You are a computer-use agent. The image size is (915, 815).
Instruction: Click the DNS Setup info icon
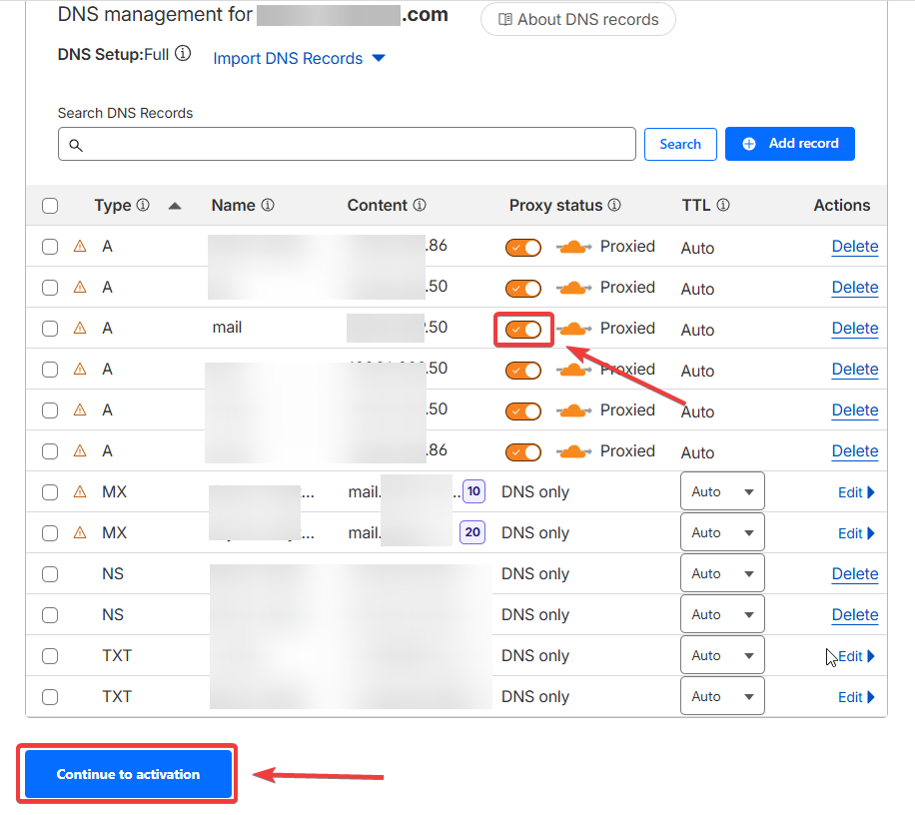(183, 54)
